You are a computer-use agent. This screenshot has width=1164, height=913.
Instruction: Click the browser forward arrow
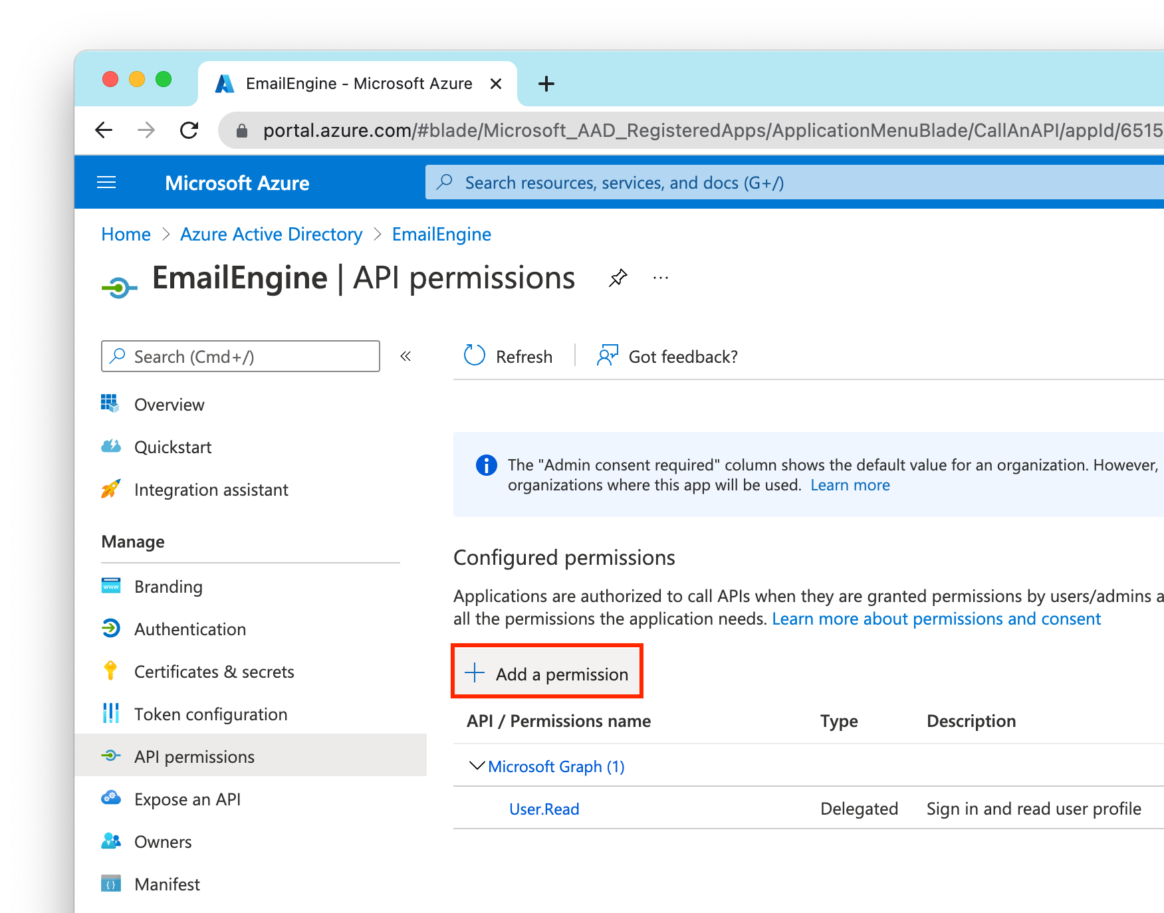146,130
